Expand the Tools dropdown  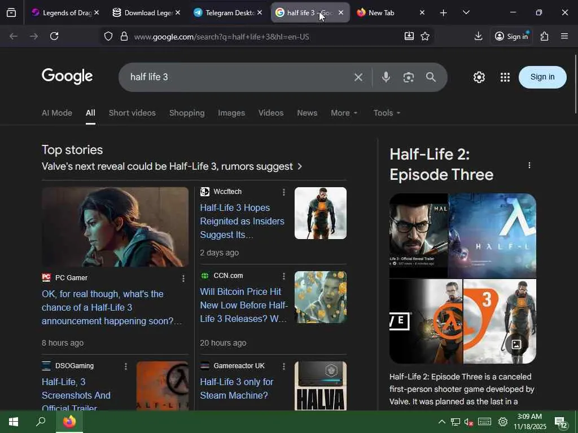387,113
